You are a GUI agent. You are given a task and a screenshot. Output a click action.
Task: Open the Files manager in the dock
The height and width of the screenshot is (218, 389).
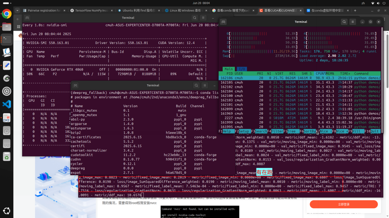pos(7,27)
